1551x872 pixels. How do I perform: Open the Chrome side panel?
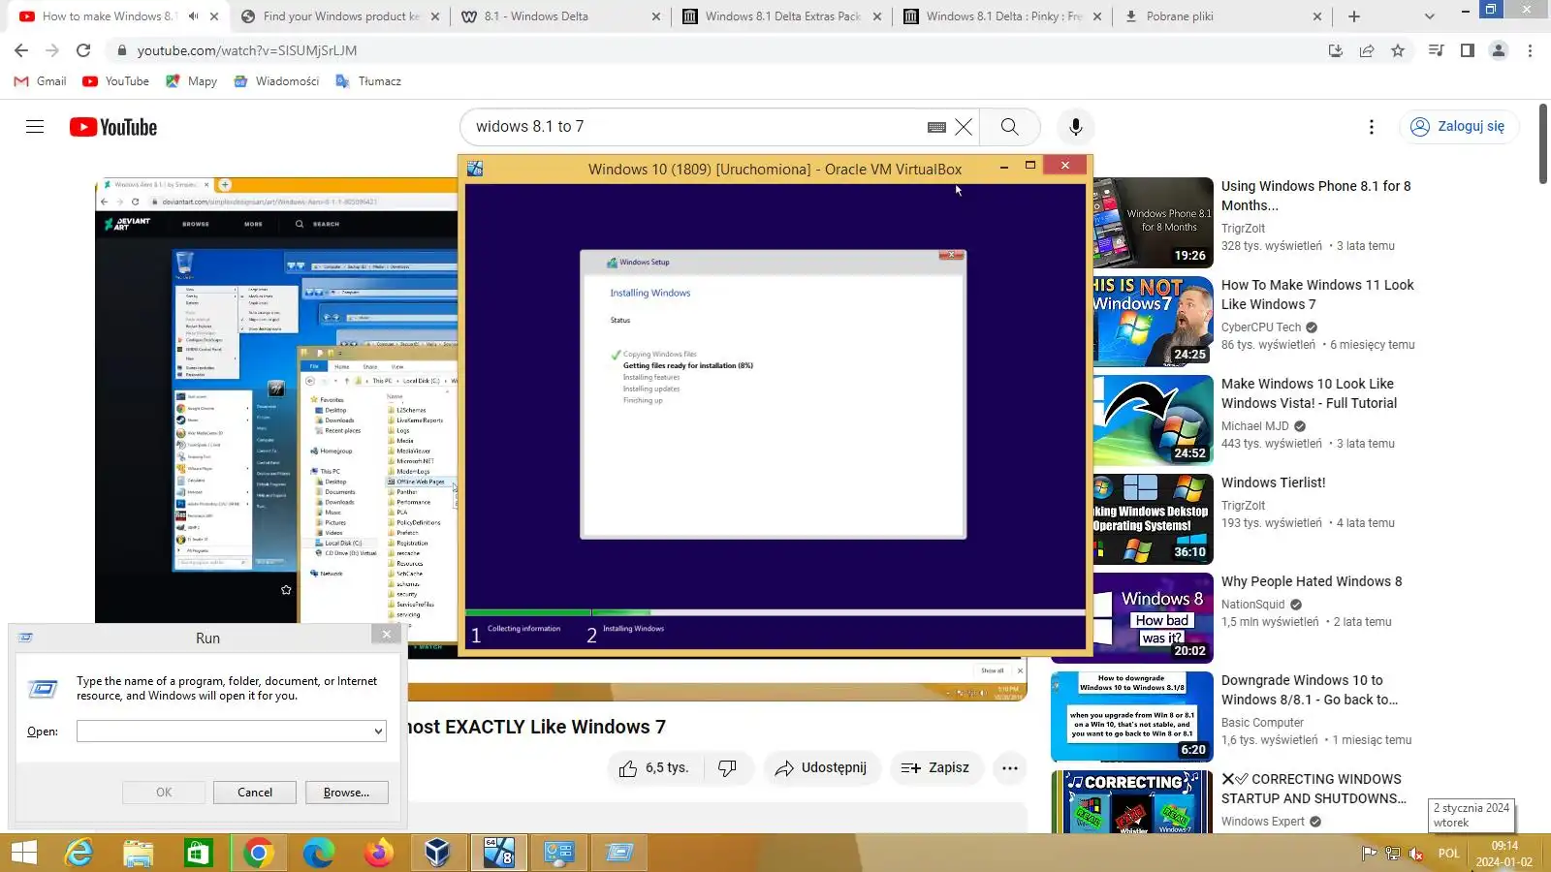(1468, 50)
